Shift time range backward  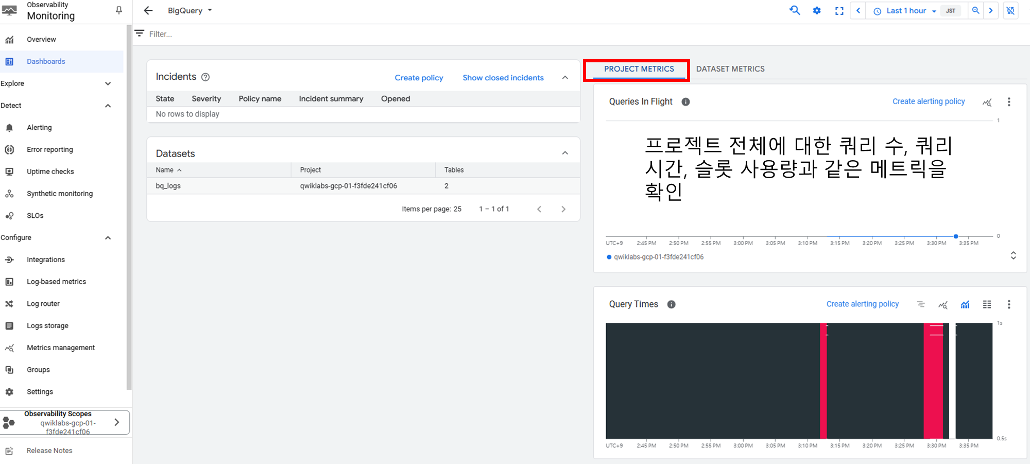(858, 10)
